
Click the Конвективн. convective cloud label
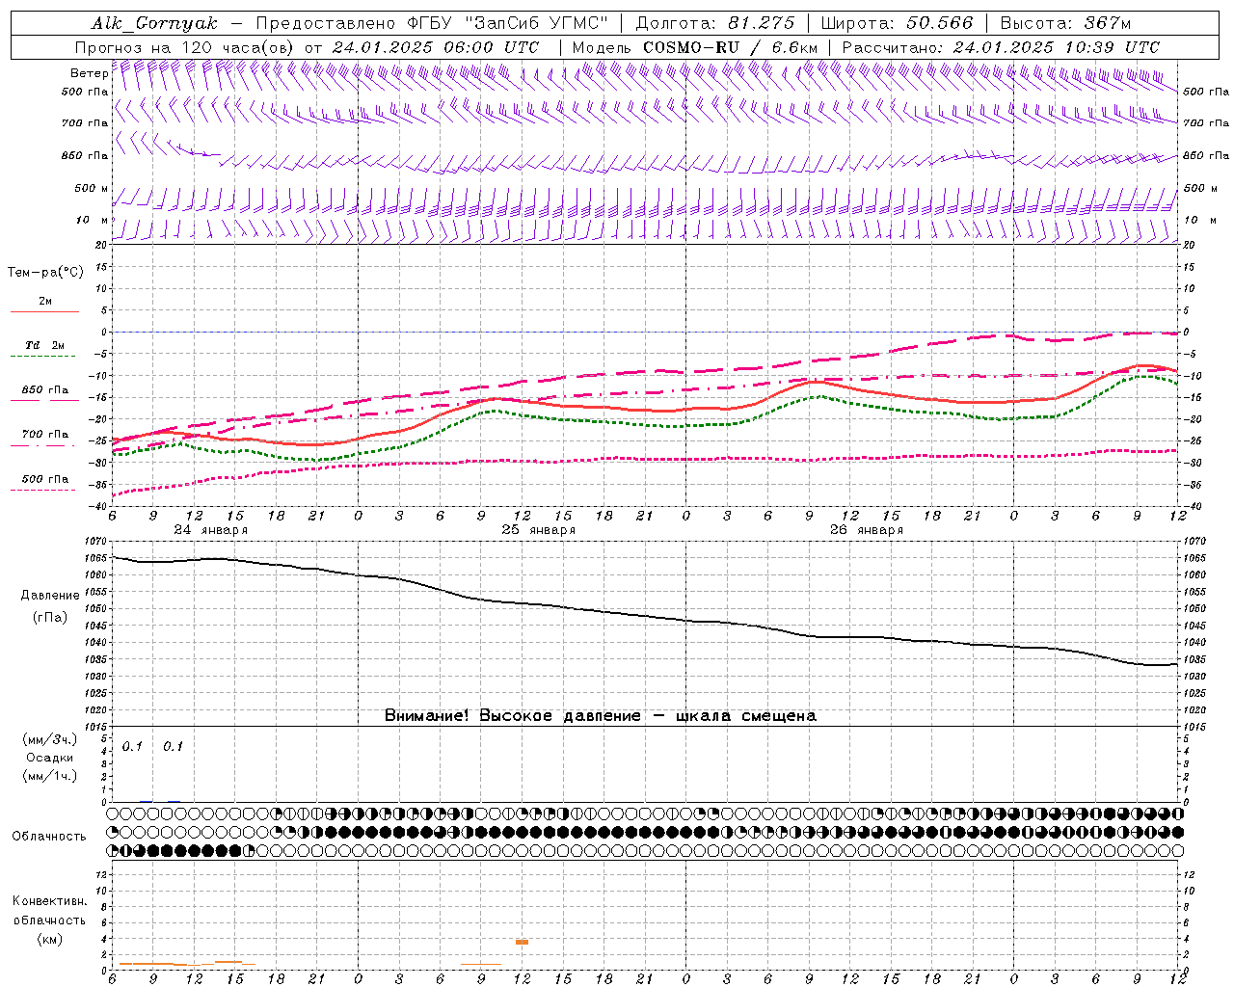[50, 901]
